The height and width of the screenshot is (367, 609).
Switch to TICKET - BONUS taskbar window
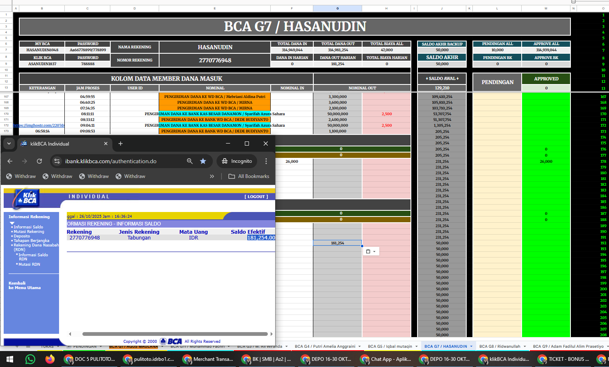(563, 359)
